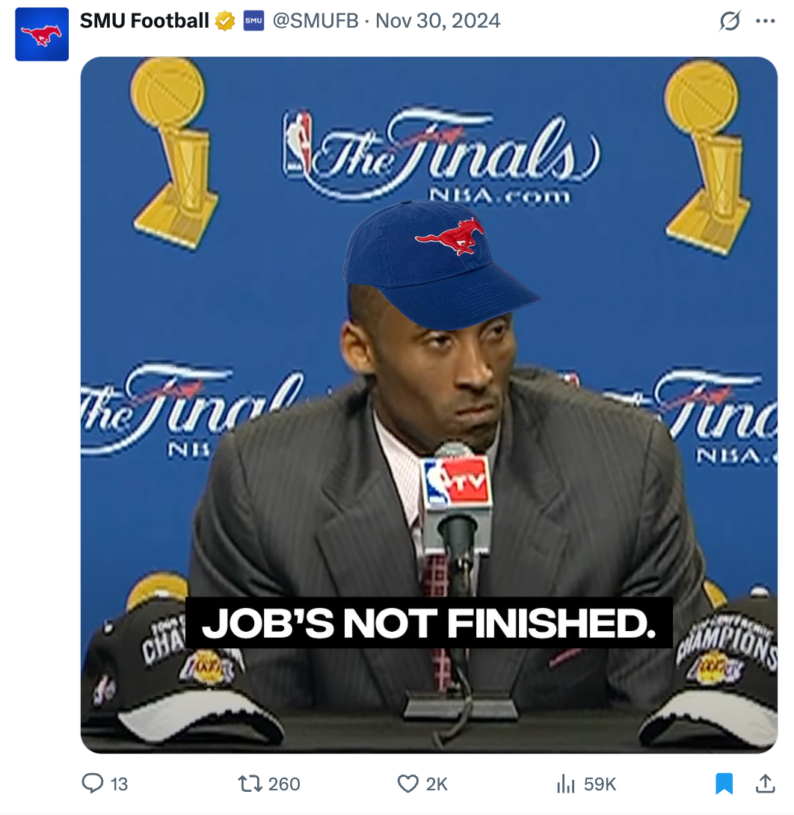Like the tweet with the heart icon

[407, 783]
